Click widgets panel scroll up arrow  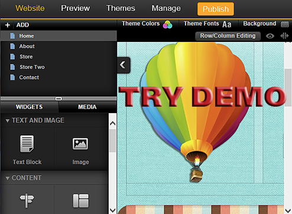[112, 123]
